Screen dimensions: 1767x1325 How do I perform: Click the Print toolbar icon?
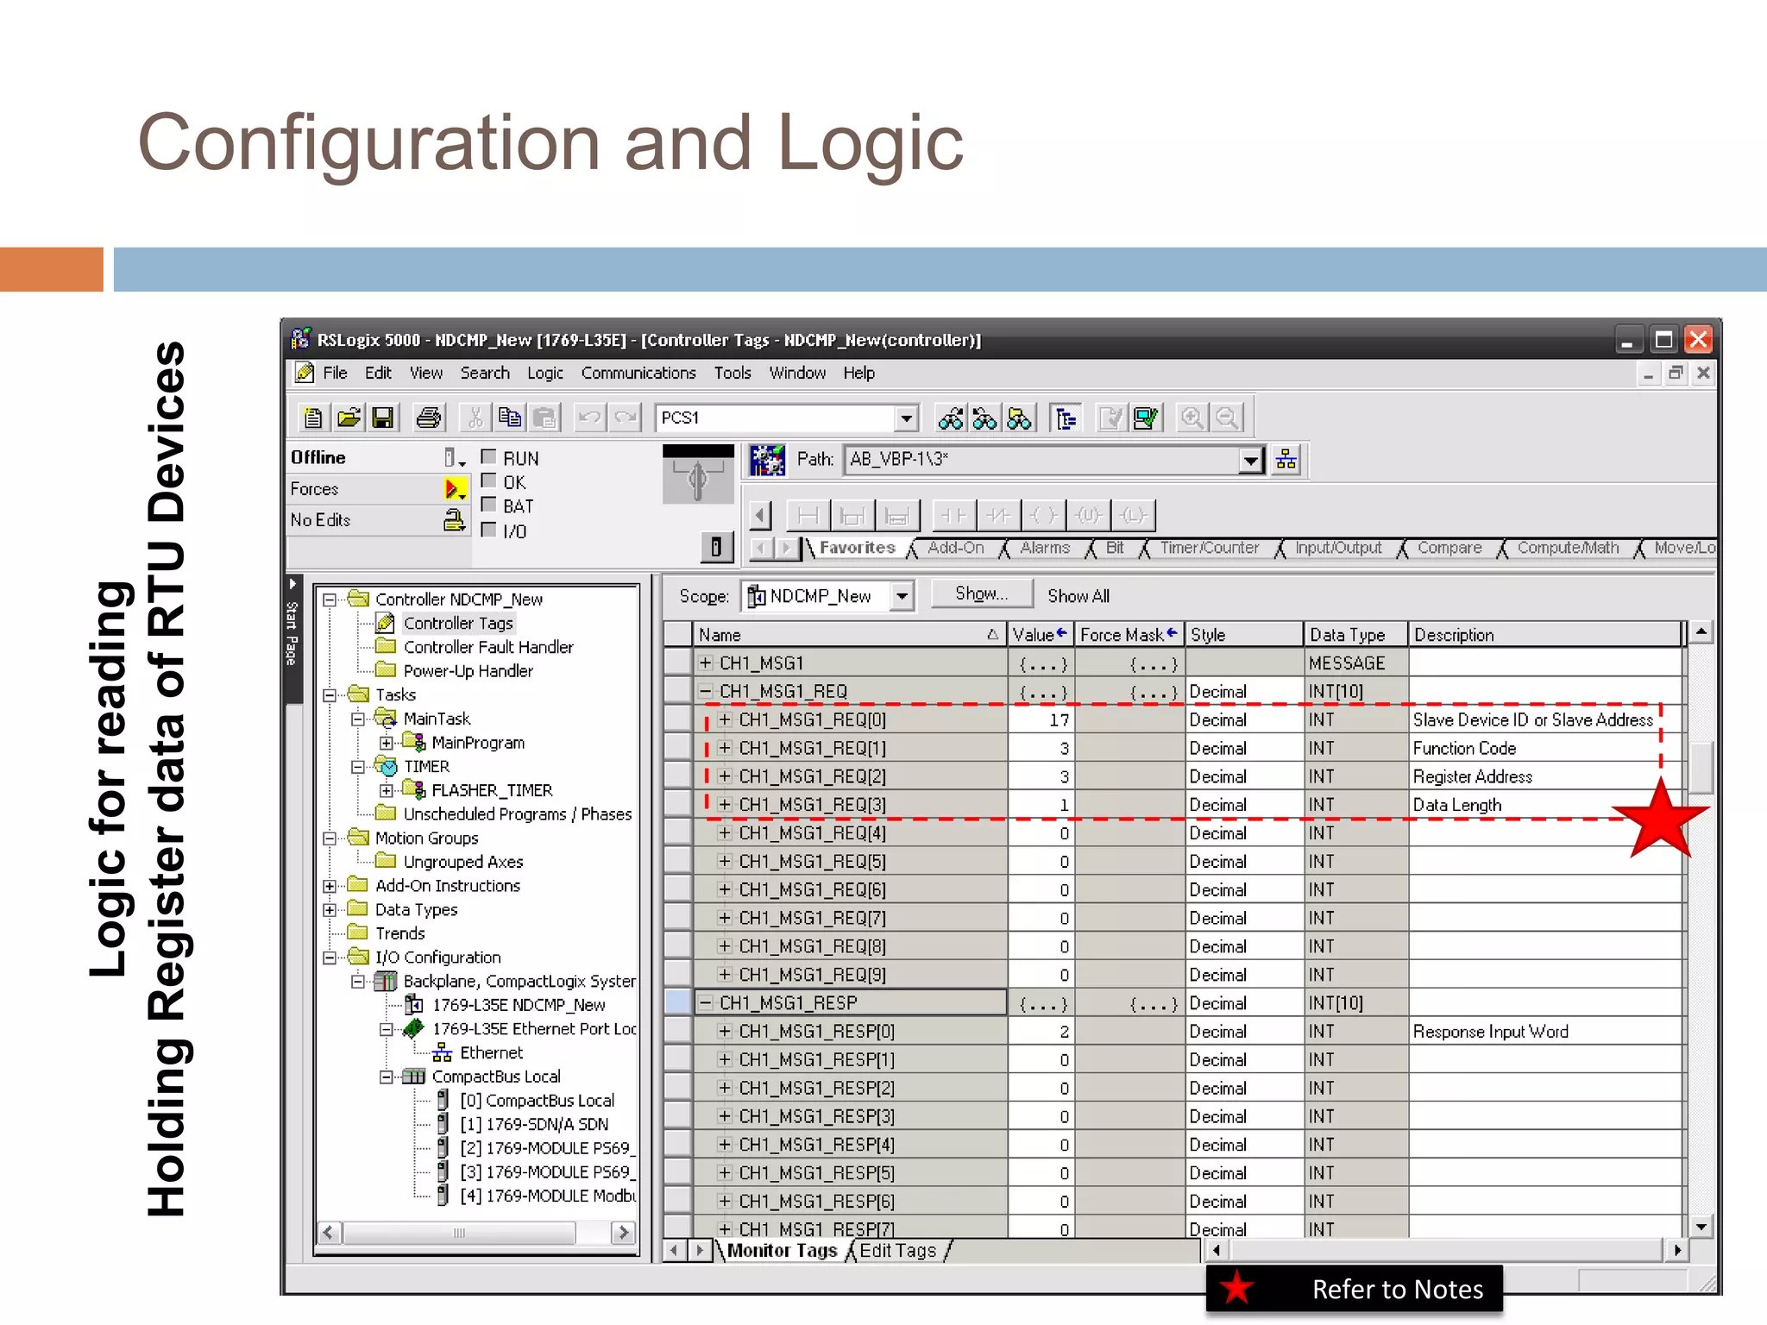[x=428, y=418]
